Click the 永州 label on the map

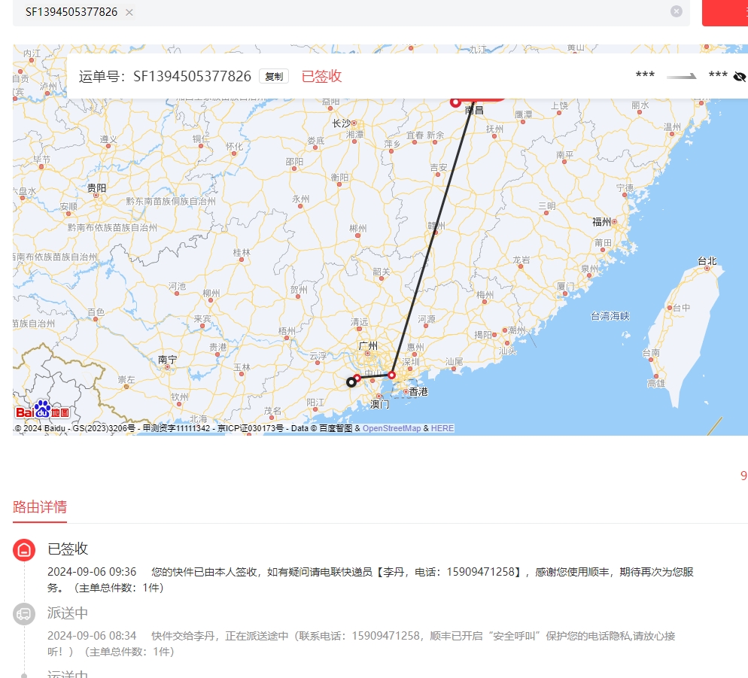pos(300,199)
